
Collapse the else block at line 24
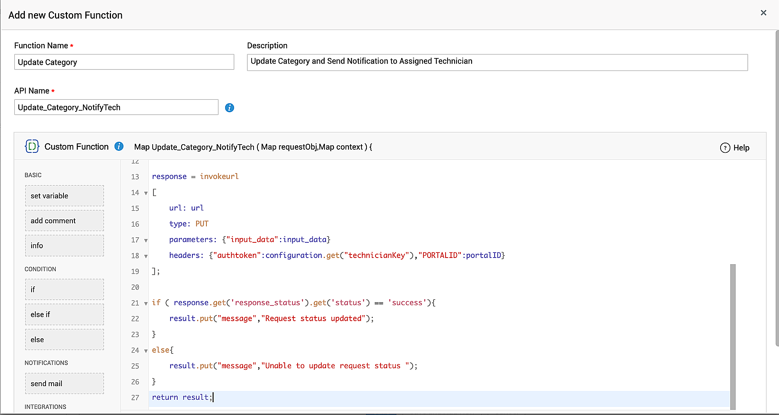click(x=145, y=351)
